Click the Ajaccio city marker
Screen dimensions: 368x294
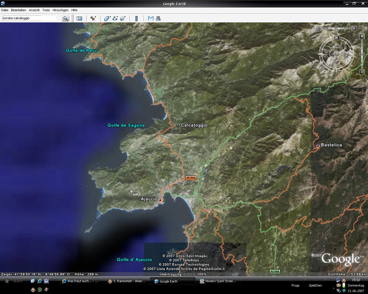[x=160, y=200]
